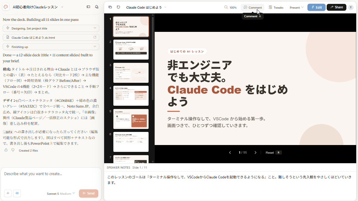Click the file icon of Claude Code はじめよう.dc.html

click(x=8, y=38)
